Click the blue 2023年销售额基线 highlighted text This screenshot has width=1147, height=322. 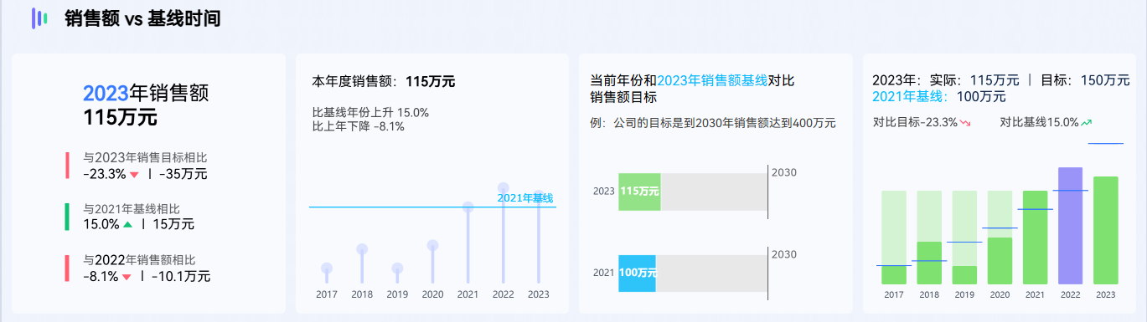coord(712,81)
